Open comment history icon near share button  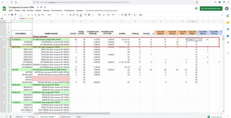(196, 9)
